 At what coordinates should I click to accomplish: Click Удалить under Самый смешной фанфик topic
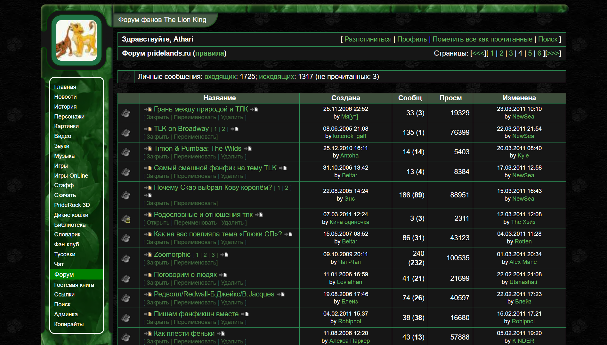tap(232, 176)
